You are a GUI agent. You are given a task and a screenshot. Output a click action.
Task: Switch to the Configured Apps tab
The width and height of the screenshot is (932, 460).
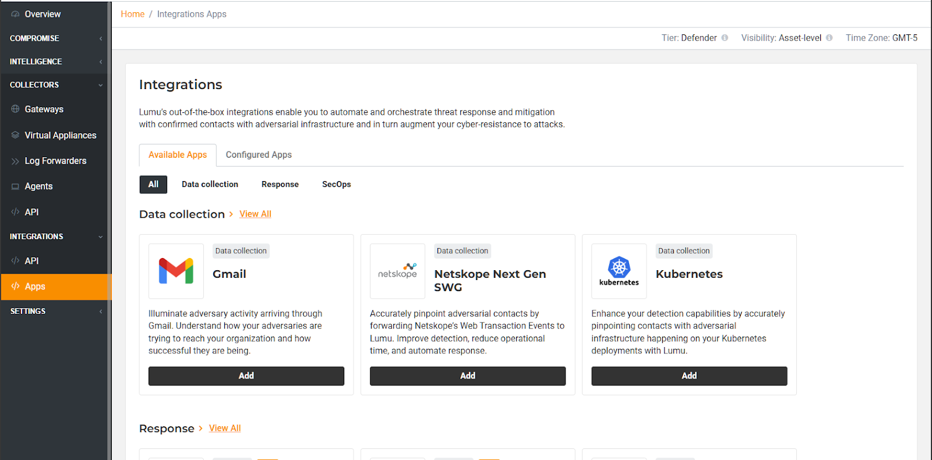pos(259,155)
